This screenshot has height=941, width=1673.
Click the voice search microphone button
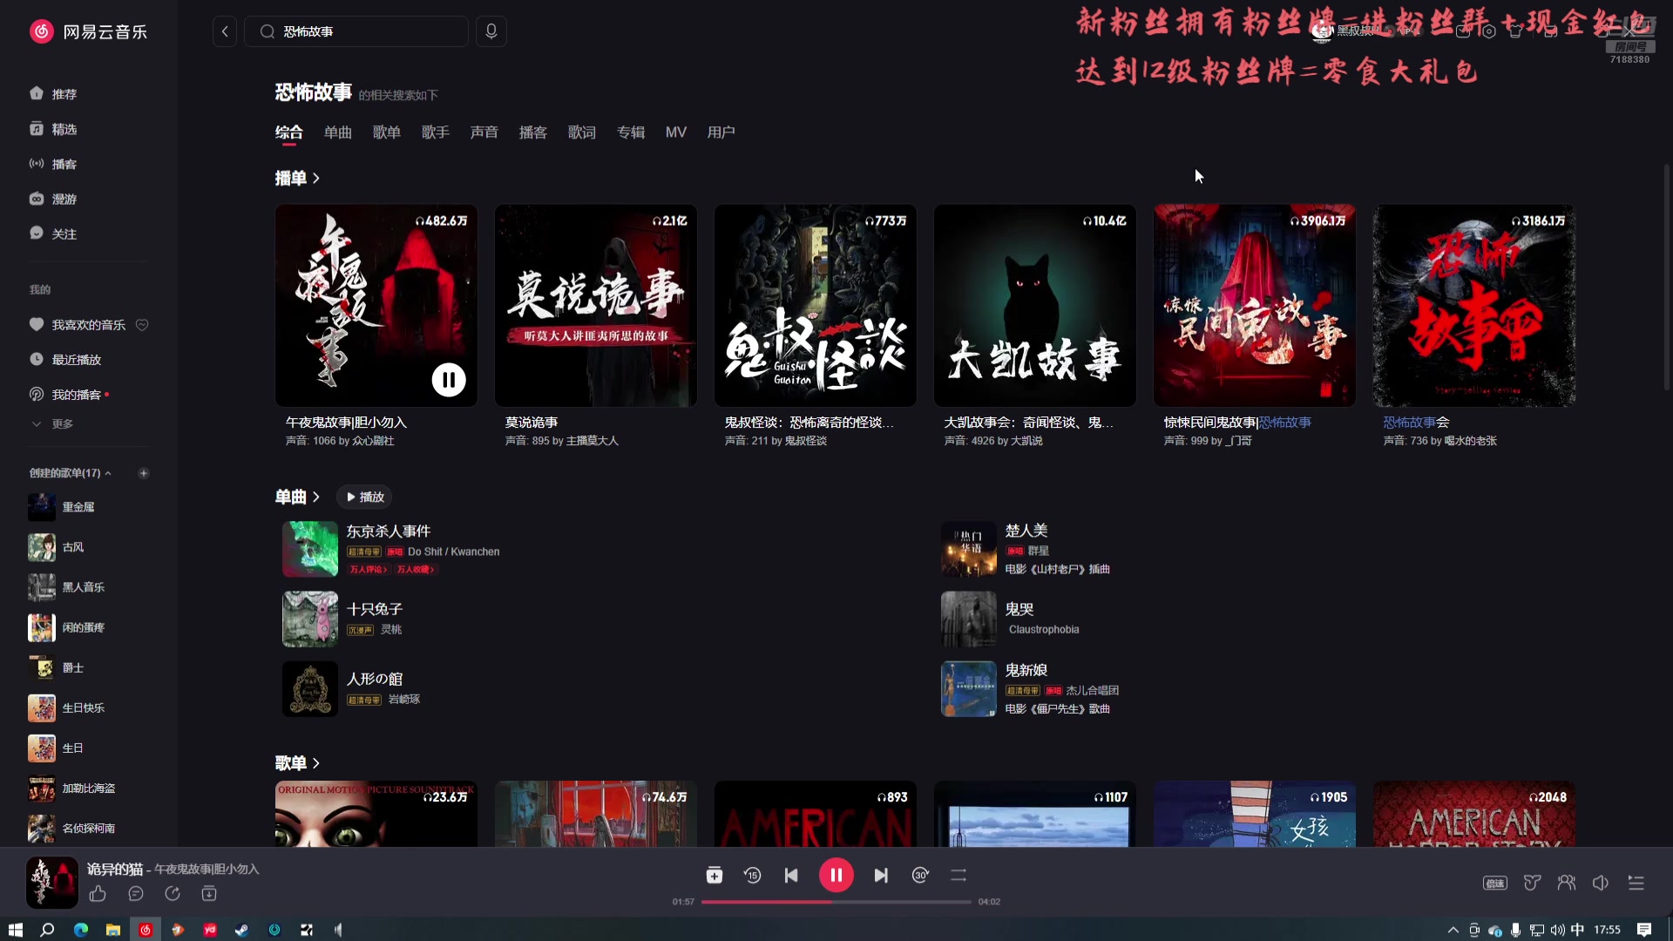click(491, 31)
